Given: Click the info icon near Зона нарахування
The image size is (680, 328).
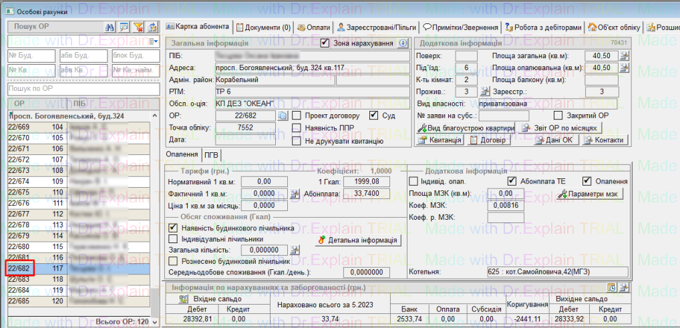Looking at the screenshot, I should pyautogui.click(x=403, y=43).
